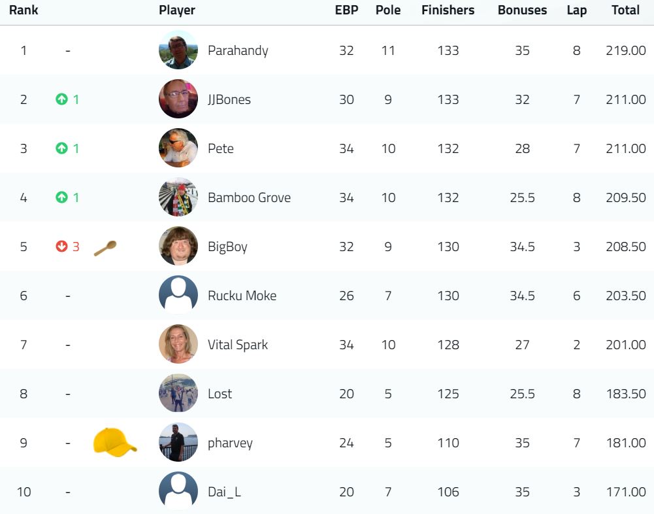This screenshot has width=654, height=514.
Task: Open the Bamboo Grove player link
Action: tap(249, 197)
